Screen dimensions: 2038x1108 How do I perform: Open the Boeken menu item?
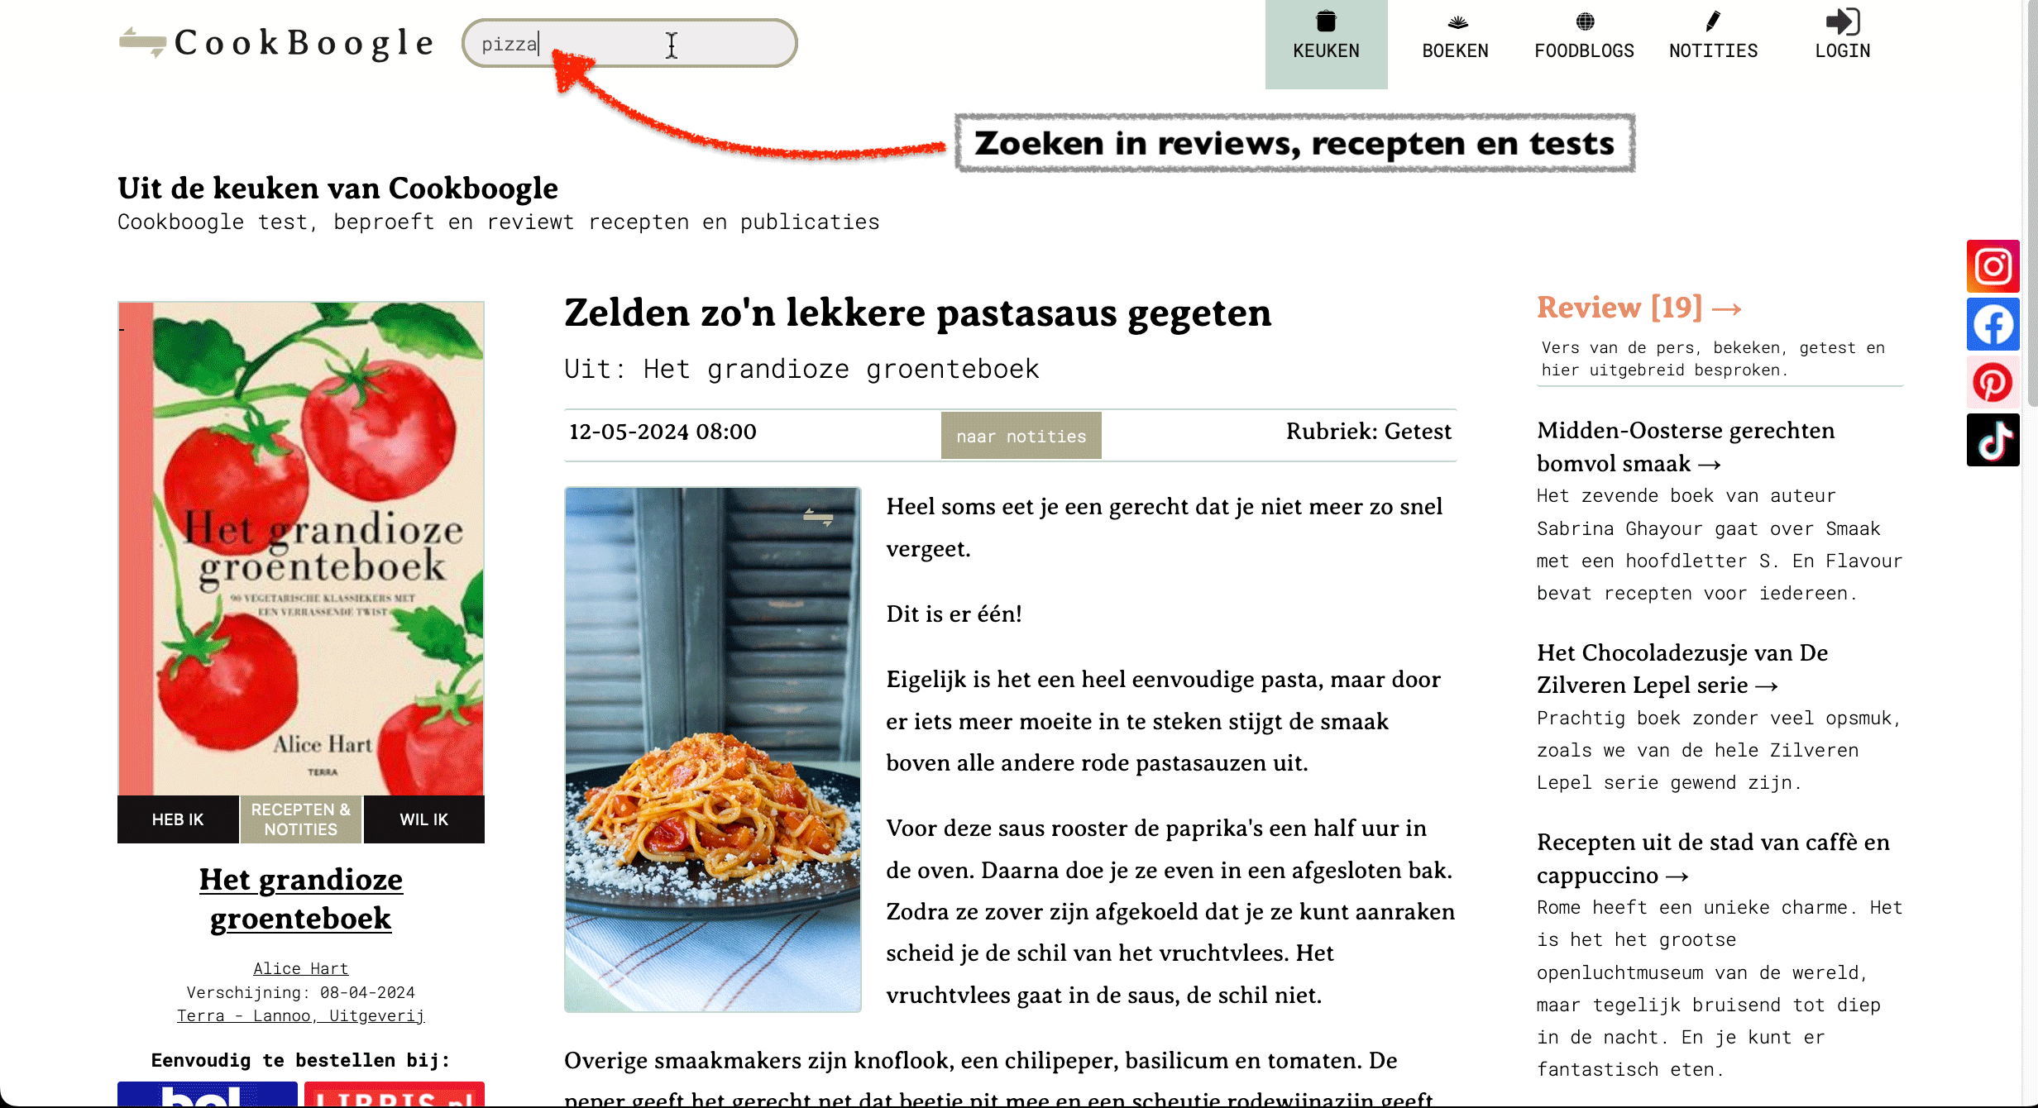(x=1455, y=39)
